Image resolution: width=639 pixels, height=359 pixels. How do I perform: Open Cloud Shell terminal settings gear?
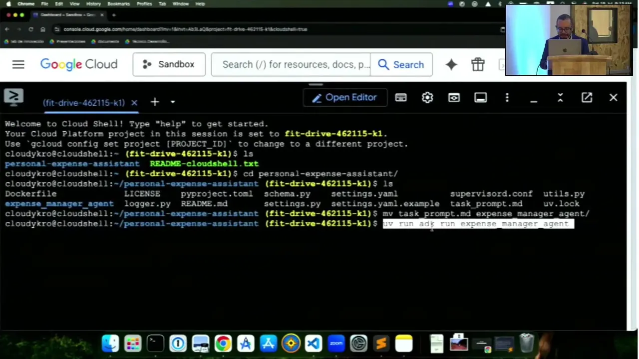click(x=427, y=98)
